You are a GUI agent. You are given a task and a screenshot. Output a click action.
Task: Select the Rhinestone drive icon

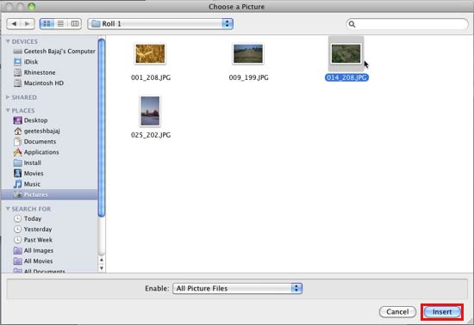[x=18, y=72]
